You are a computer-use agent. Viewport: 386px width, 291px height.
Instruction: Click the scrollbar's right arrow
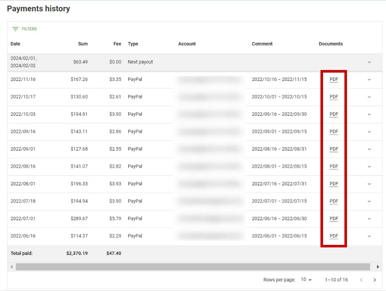[378, 267]
